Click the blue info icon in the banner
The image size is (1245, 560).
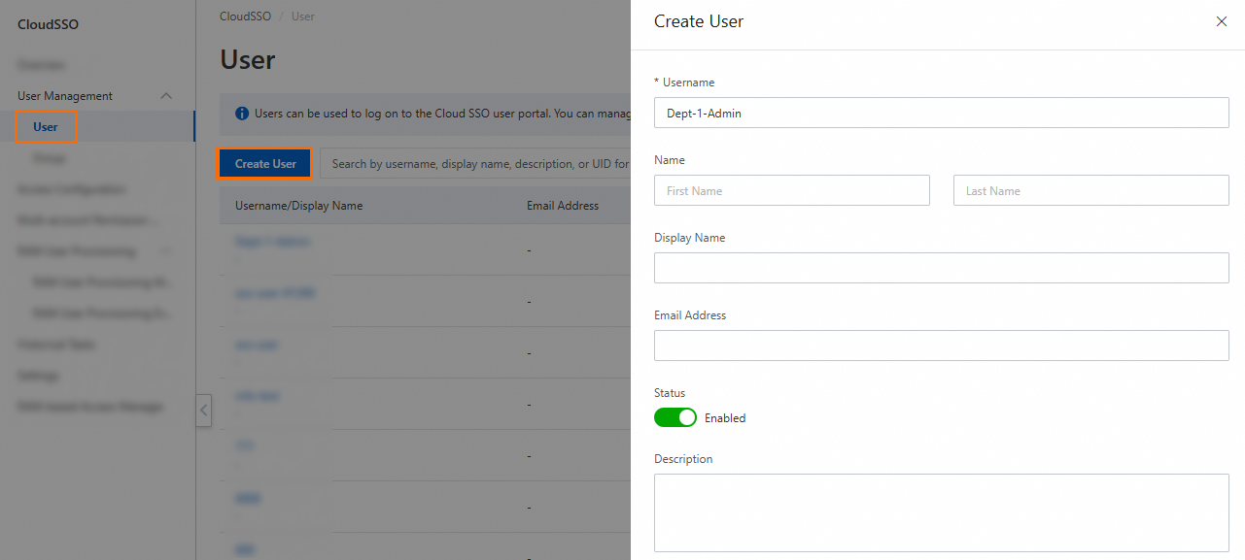pos(242,114)
